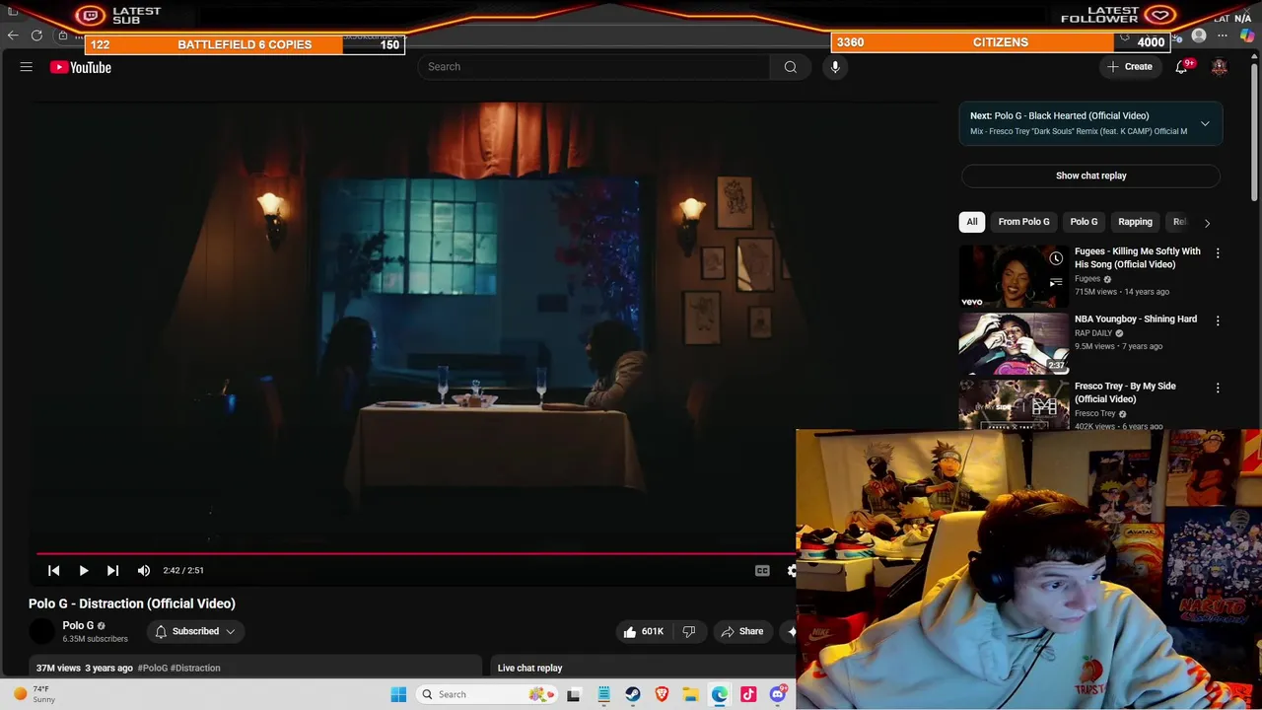Click the #Distraction hashtag
Viewport: 1262px width, 710px height.
(195, 668)
